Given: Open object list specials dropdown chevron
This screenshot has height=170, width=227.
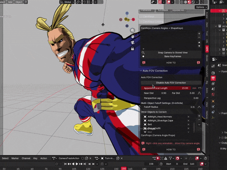Looking at the screenshot, I should pyautogui.click(x=199, y=125).
